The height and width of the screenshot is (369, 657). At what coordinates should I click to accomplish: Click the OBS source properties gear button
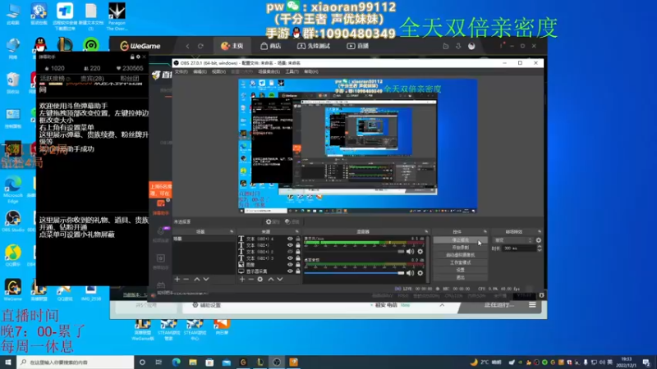click(273, 221)
